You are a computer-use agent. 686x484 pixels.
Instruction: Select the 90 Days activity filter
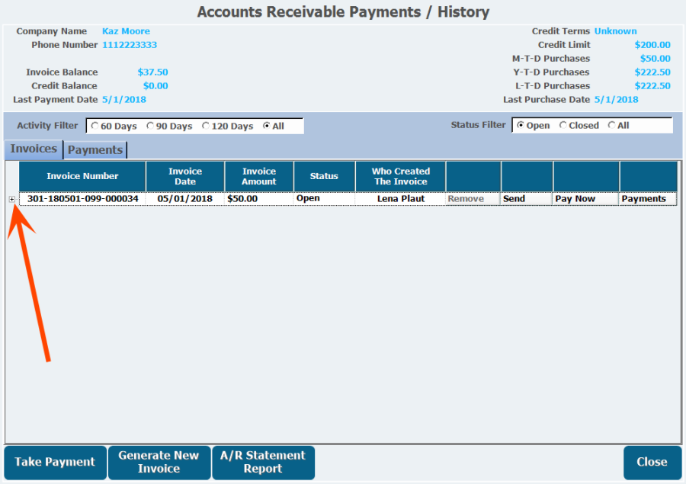[150, 126]
